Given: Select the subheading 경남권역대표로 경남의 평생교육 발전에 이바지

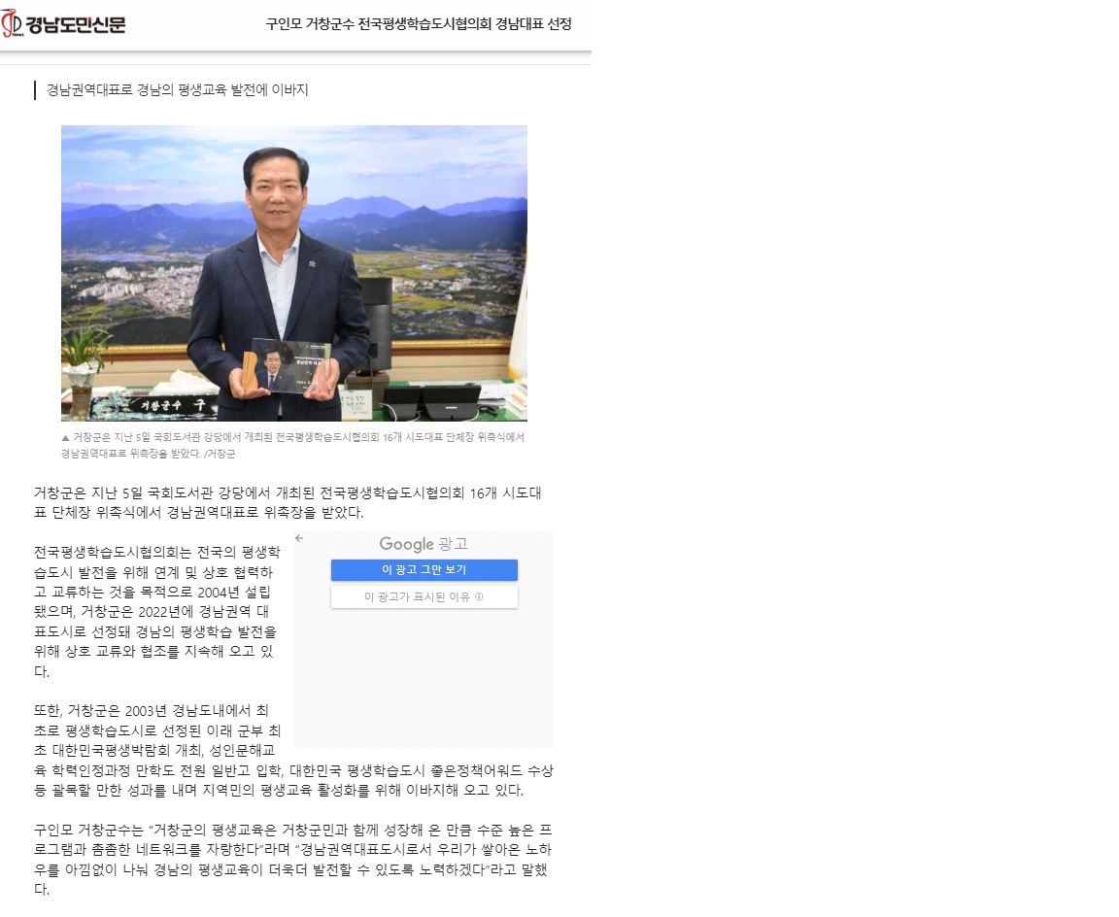Looking at the screenshot, I should click(178, 90).
